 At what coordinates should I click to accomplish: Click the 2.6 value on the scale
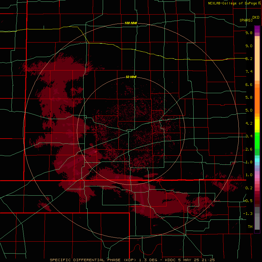click(x=249, y=149)
